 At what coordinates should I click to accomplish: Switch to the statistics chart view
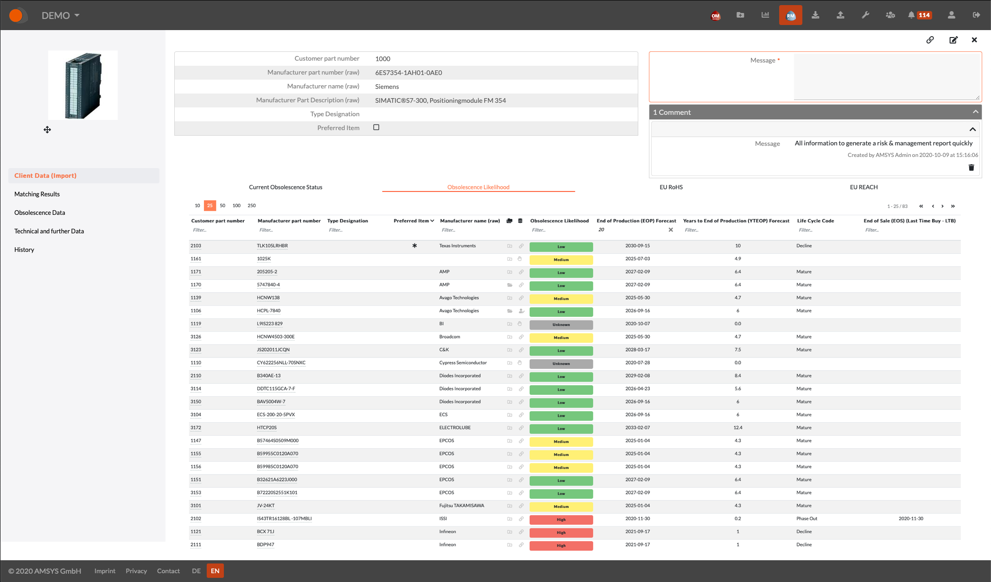click(x=765, y=15)
